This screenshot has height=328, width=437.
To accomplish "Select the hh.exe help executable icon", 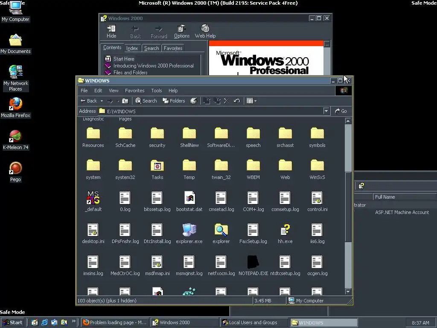I will coord(285,230).
